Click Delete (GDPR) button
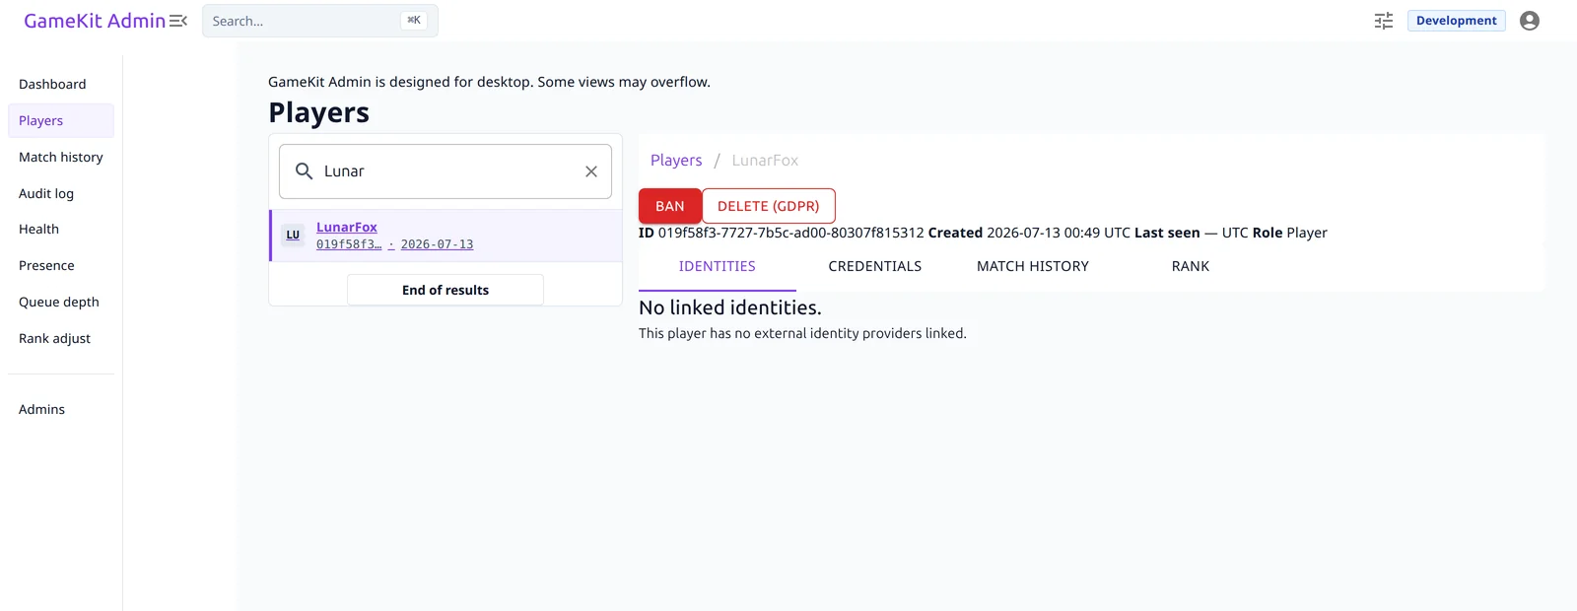Screen dimensions: 1577x611 (769, 206)
